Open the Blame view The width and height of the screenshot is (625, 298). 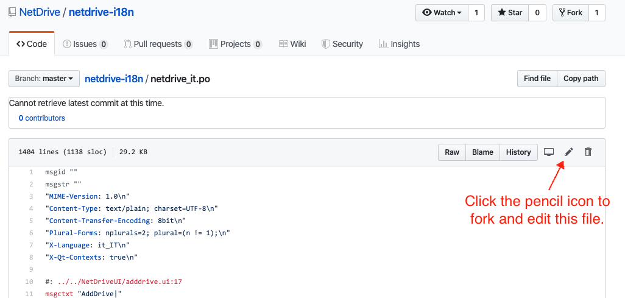pos(482,152)
